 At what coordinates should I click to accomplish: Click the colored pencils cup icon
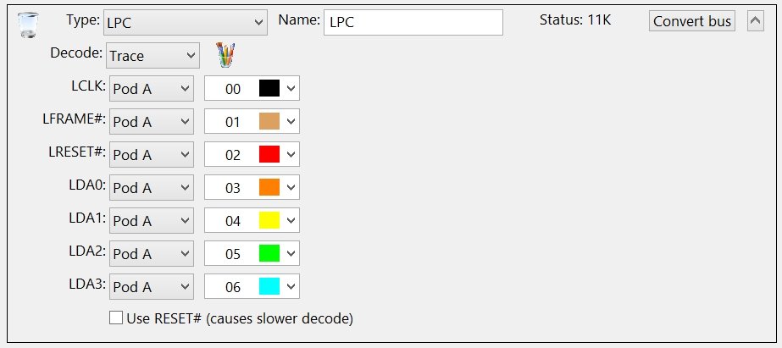225,56
